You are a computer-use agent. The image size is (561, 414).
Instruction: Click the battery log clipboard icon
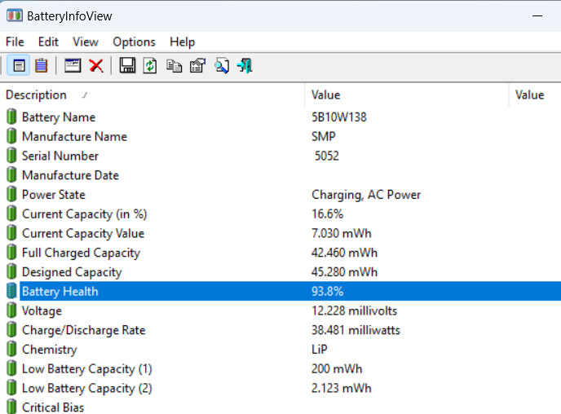pos(41,66)
